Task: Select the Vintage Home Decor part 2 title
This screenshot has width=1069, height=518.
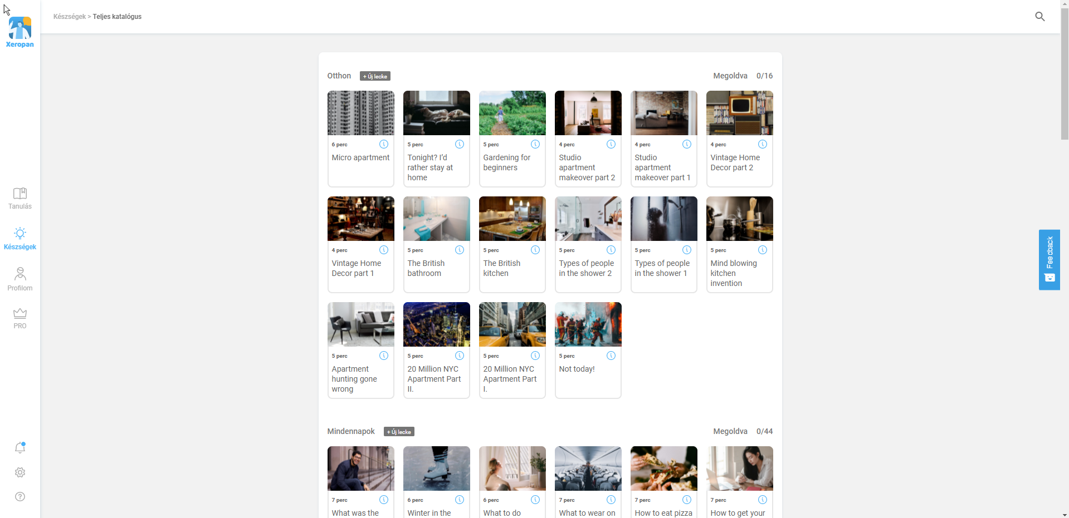Action: click(735, 162)
